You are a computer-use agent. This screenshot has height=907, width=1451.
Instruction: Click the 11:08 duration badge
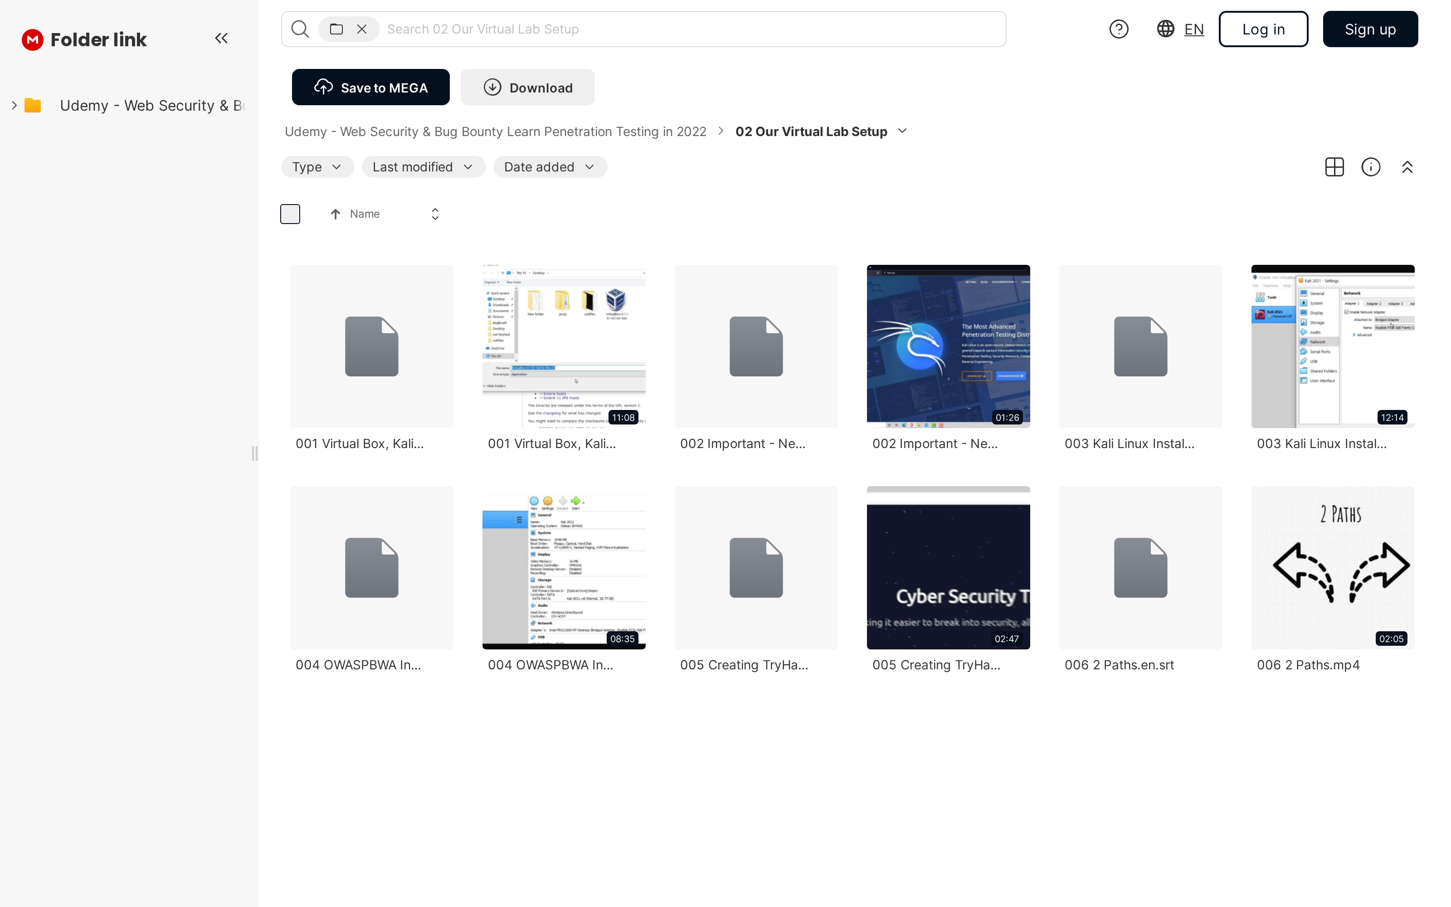click(623, 418)
